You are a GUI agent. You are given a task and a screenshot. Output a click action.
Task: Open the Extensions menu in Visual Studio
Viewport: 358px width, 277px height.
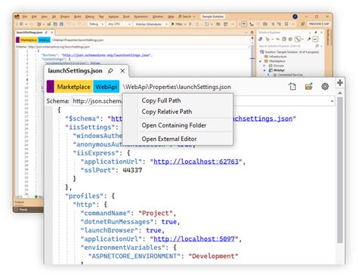tap(140, 17)
